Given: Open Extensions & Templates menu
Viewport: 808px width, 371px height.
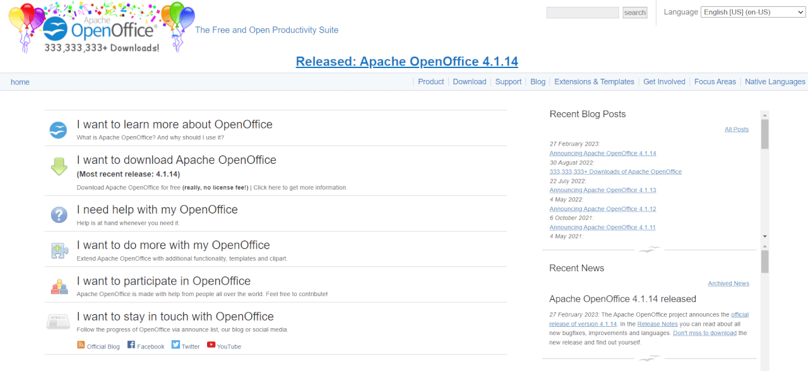Looking at the screenshot, I should click(594, 82).
